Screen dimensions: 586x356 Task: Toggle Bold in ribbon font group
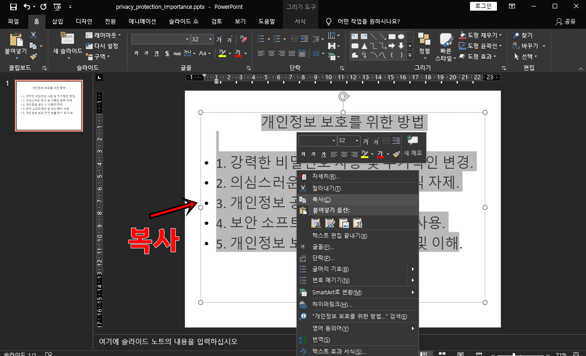pos(136,53)
